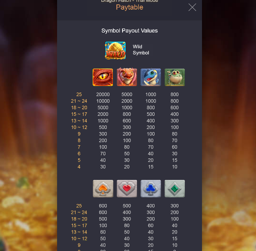Click the green diamond stone symbol
256x251 pixels.
tap(175, 189)
